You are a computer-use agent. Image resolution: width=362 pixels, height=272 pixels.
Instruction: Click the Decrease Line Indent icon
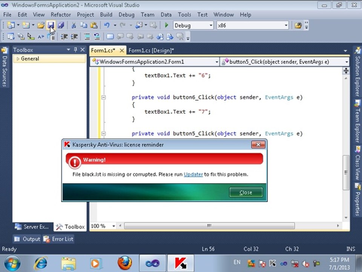tap(64, 37)
